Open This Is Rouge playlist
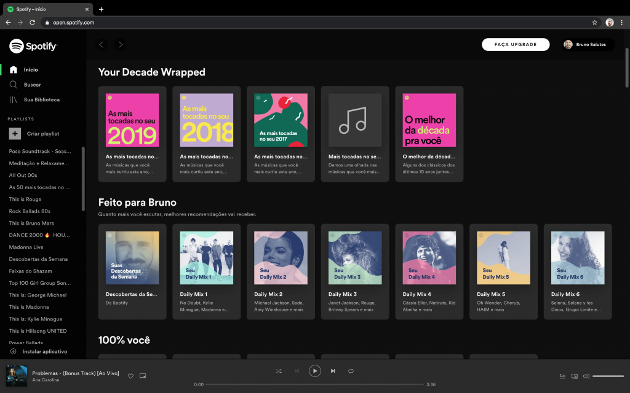 click(25, 199)
